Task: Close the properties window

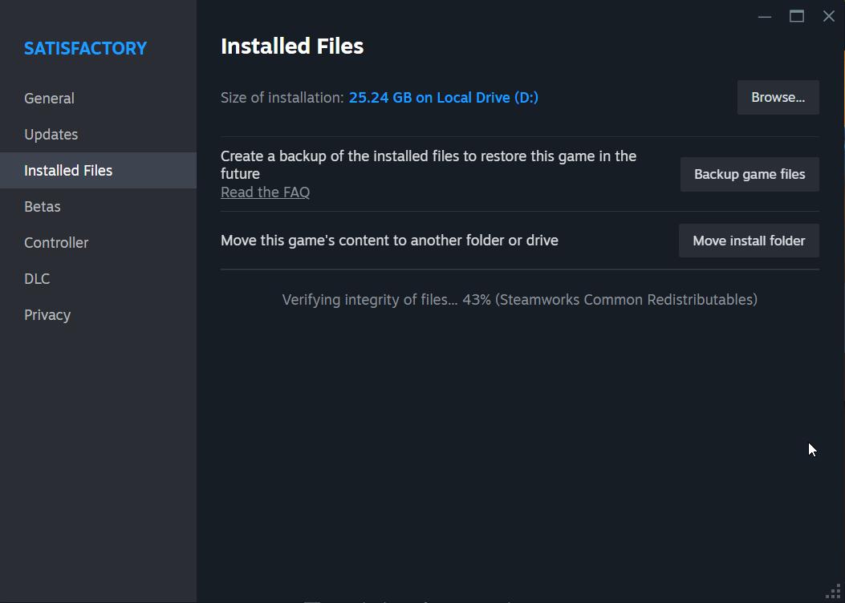Action: 829,17
